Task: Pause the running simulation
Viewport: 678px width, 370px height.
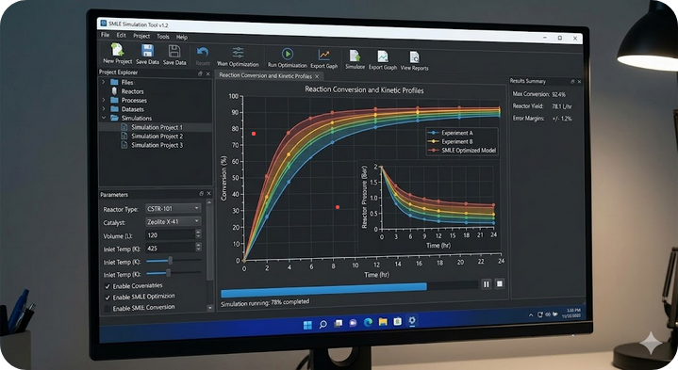Action: coord(487,284)
